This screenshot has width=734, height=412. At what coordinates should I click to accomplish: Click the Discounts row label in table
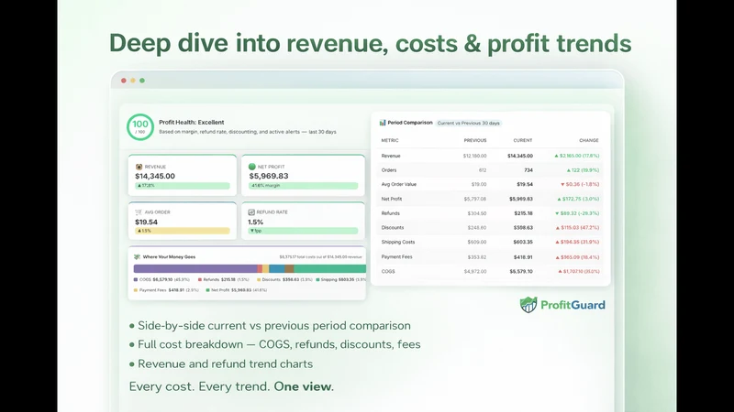point(393,228)
